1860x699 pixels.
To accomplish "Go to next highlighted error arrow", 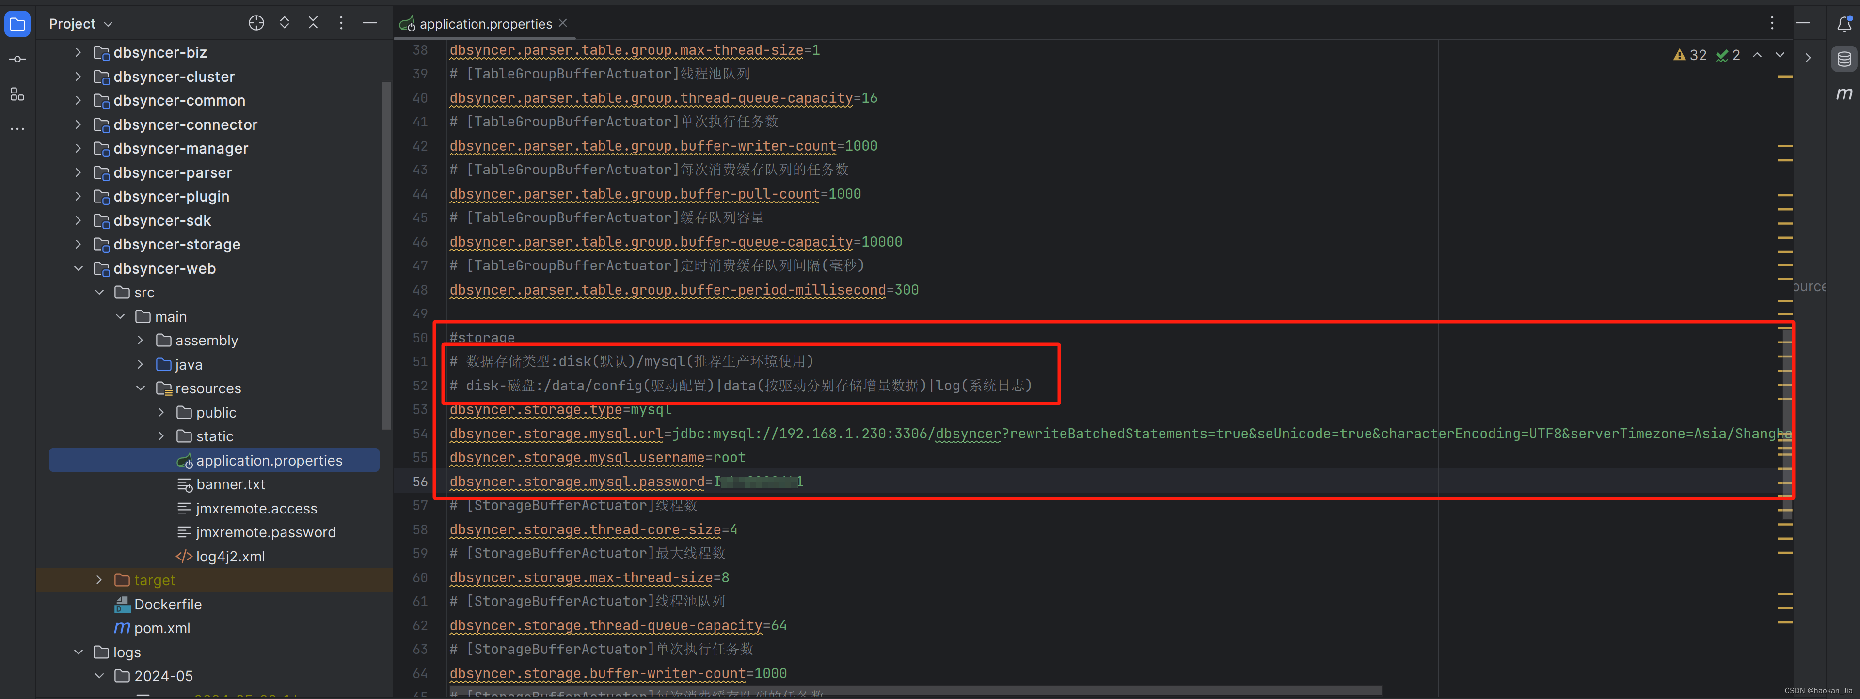I will (1780, 56).
